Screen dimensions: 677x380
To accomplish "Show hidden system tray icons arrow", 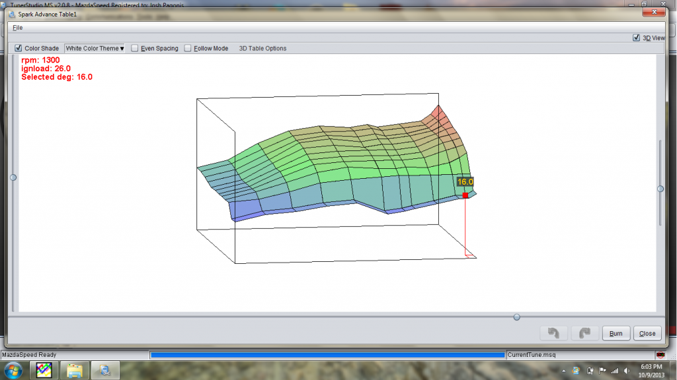I will [563, 370].
